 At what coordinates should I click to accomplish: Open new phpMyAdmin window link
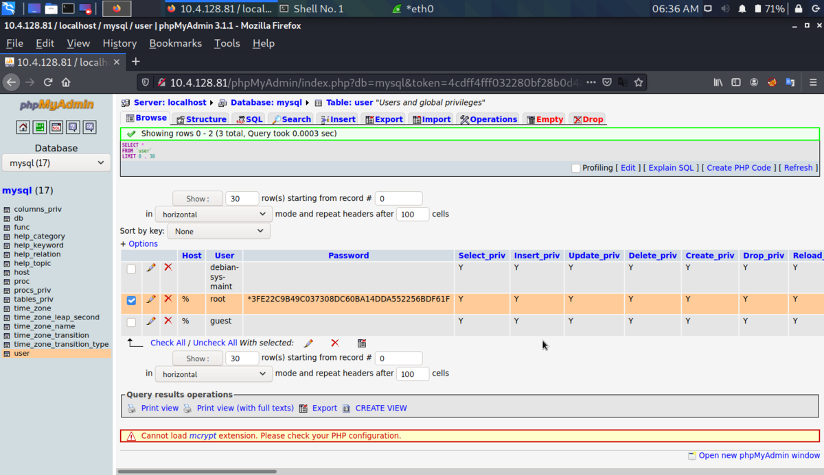tap(759, 455)
